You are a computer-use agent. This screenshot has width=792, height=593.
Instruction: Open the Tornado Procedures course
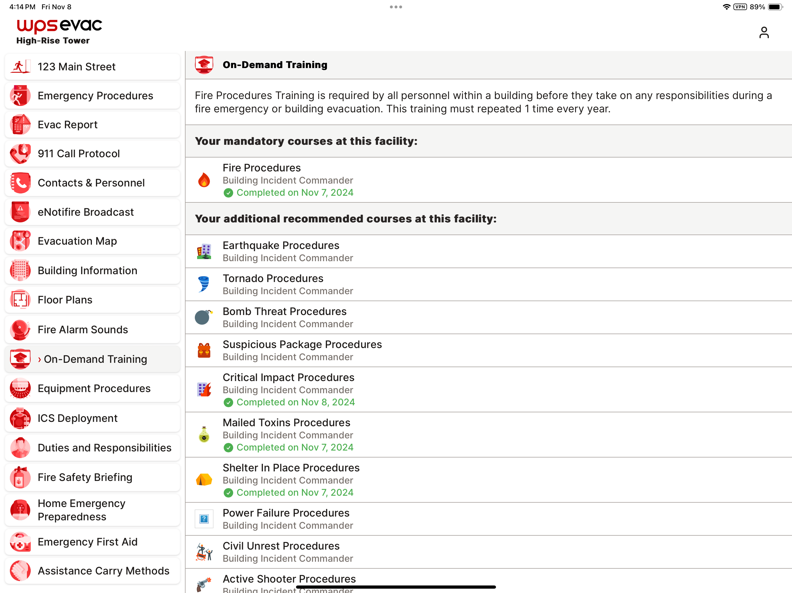point(488,284)
